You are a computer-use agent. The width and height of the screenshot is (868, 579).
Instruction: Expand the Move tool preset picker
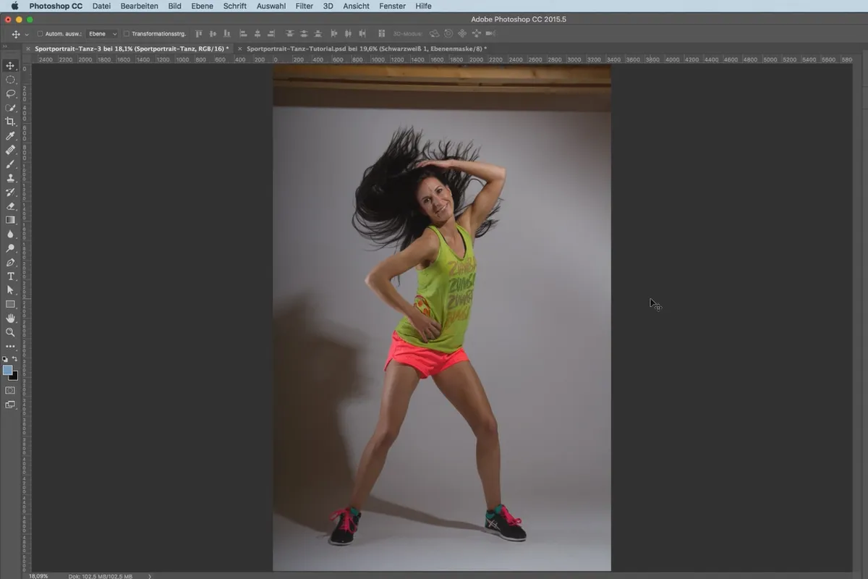(x=27, y=34)
